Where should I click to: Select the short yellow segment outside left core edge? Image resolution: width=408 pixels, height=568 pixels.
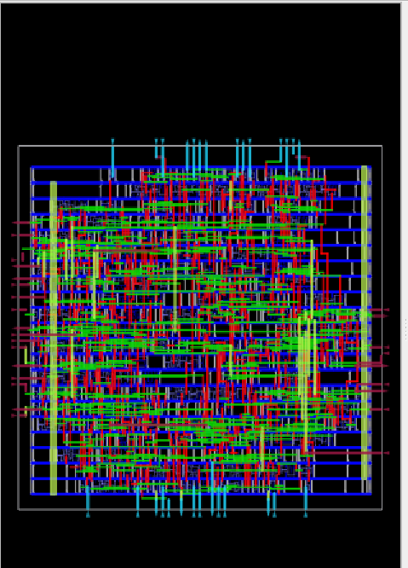point(26,356)
